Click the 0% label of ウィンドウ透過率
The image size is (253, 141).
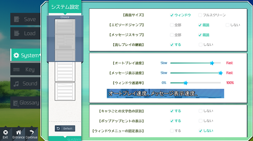pos(164,83)
